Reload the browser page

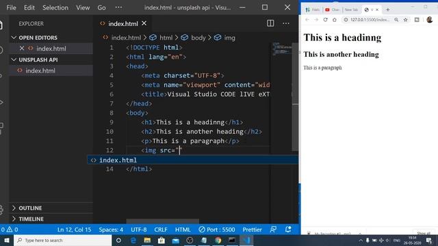pos(326,20)
